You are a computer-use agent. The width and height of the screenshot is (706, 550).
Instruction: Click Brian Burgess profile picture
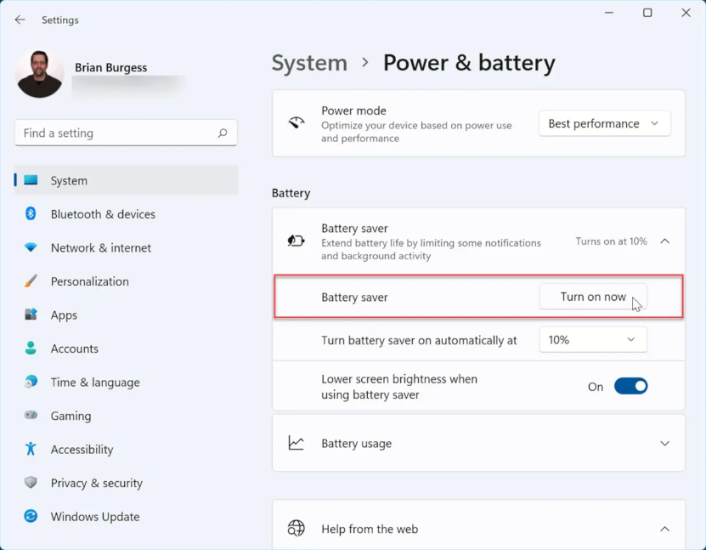click(39, 74)
